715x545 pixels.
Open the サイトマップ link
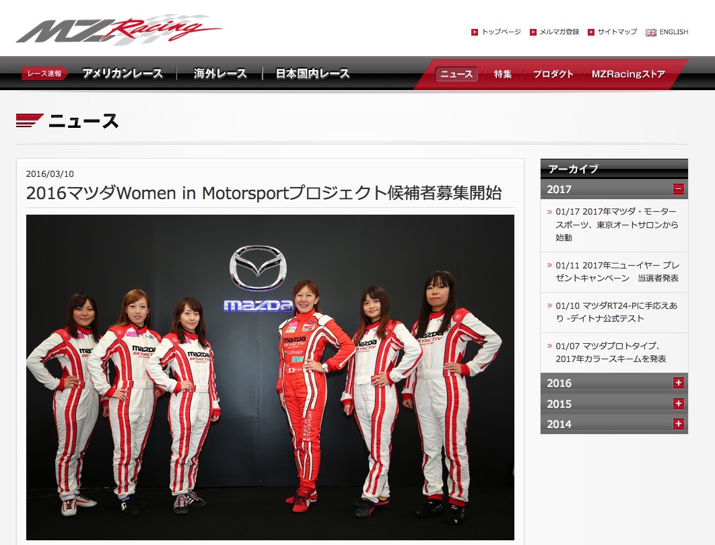[617, 32]
